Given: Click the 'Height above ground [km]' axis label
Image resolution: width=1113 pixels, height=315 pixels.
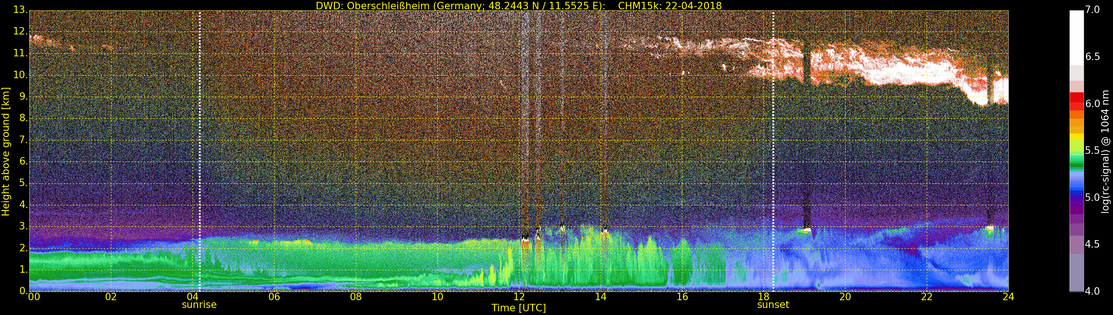Looking at the screenshot, I should (x=6, y=152).
